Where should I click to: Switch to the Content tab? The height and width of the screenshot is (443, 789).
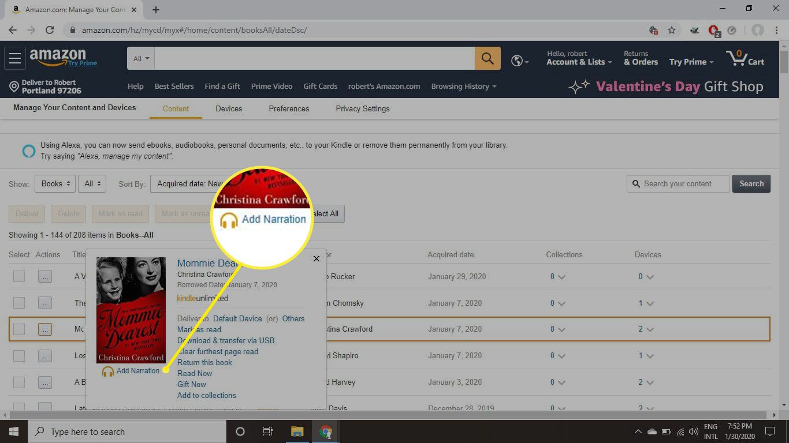176,108
